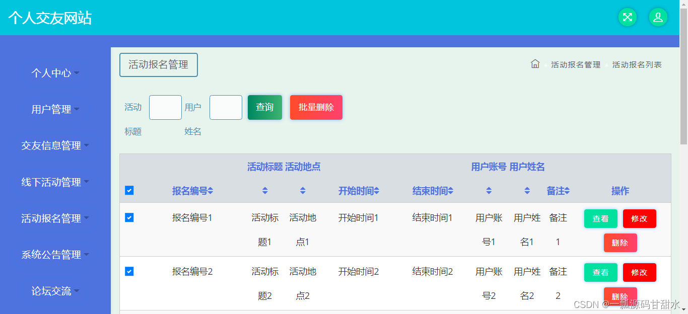The image size is (688, 314).
Task: Uncheck the row checkbox for 报名编号2
Action: [x=129, y=271]
